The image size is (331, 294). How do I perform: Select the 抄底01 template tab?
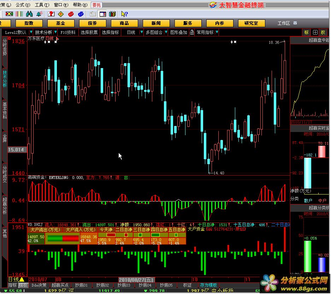click(81, 285)
